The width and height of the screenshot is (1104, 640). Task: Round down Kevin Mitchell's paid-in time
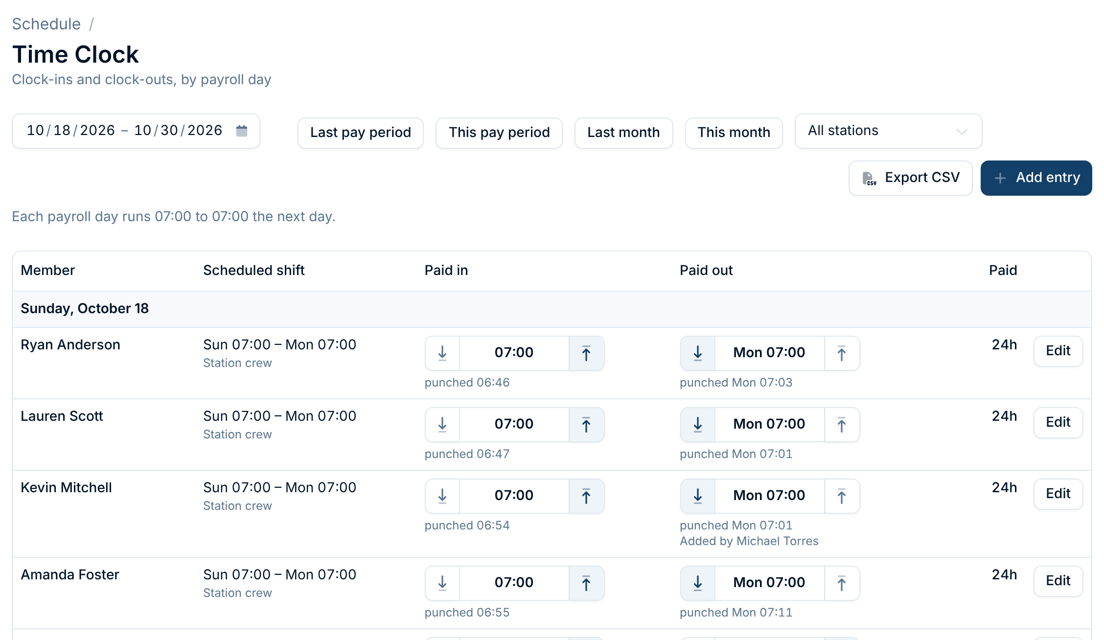click(x=442, y=496)
